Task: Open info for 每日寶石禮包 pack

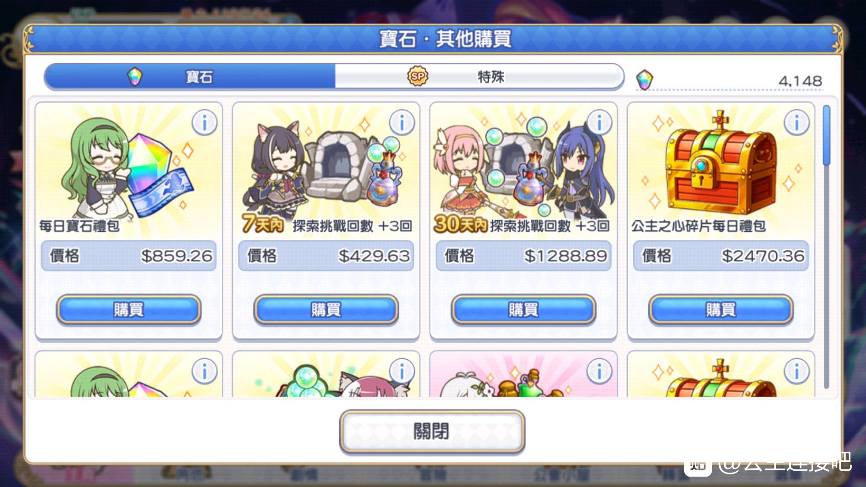Action: 204,123
